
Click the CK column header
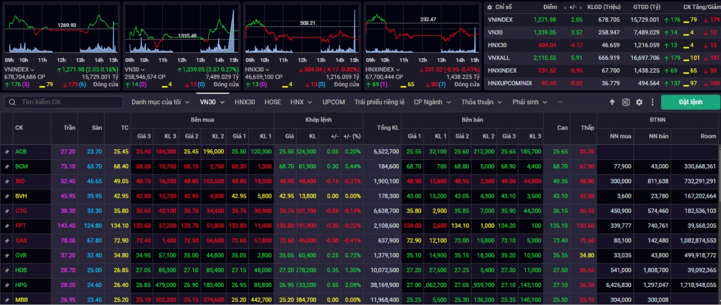pos(19,128)
